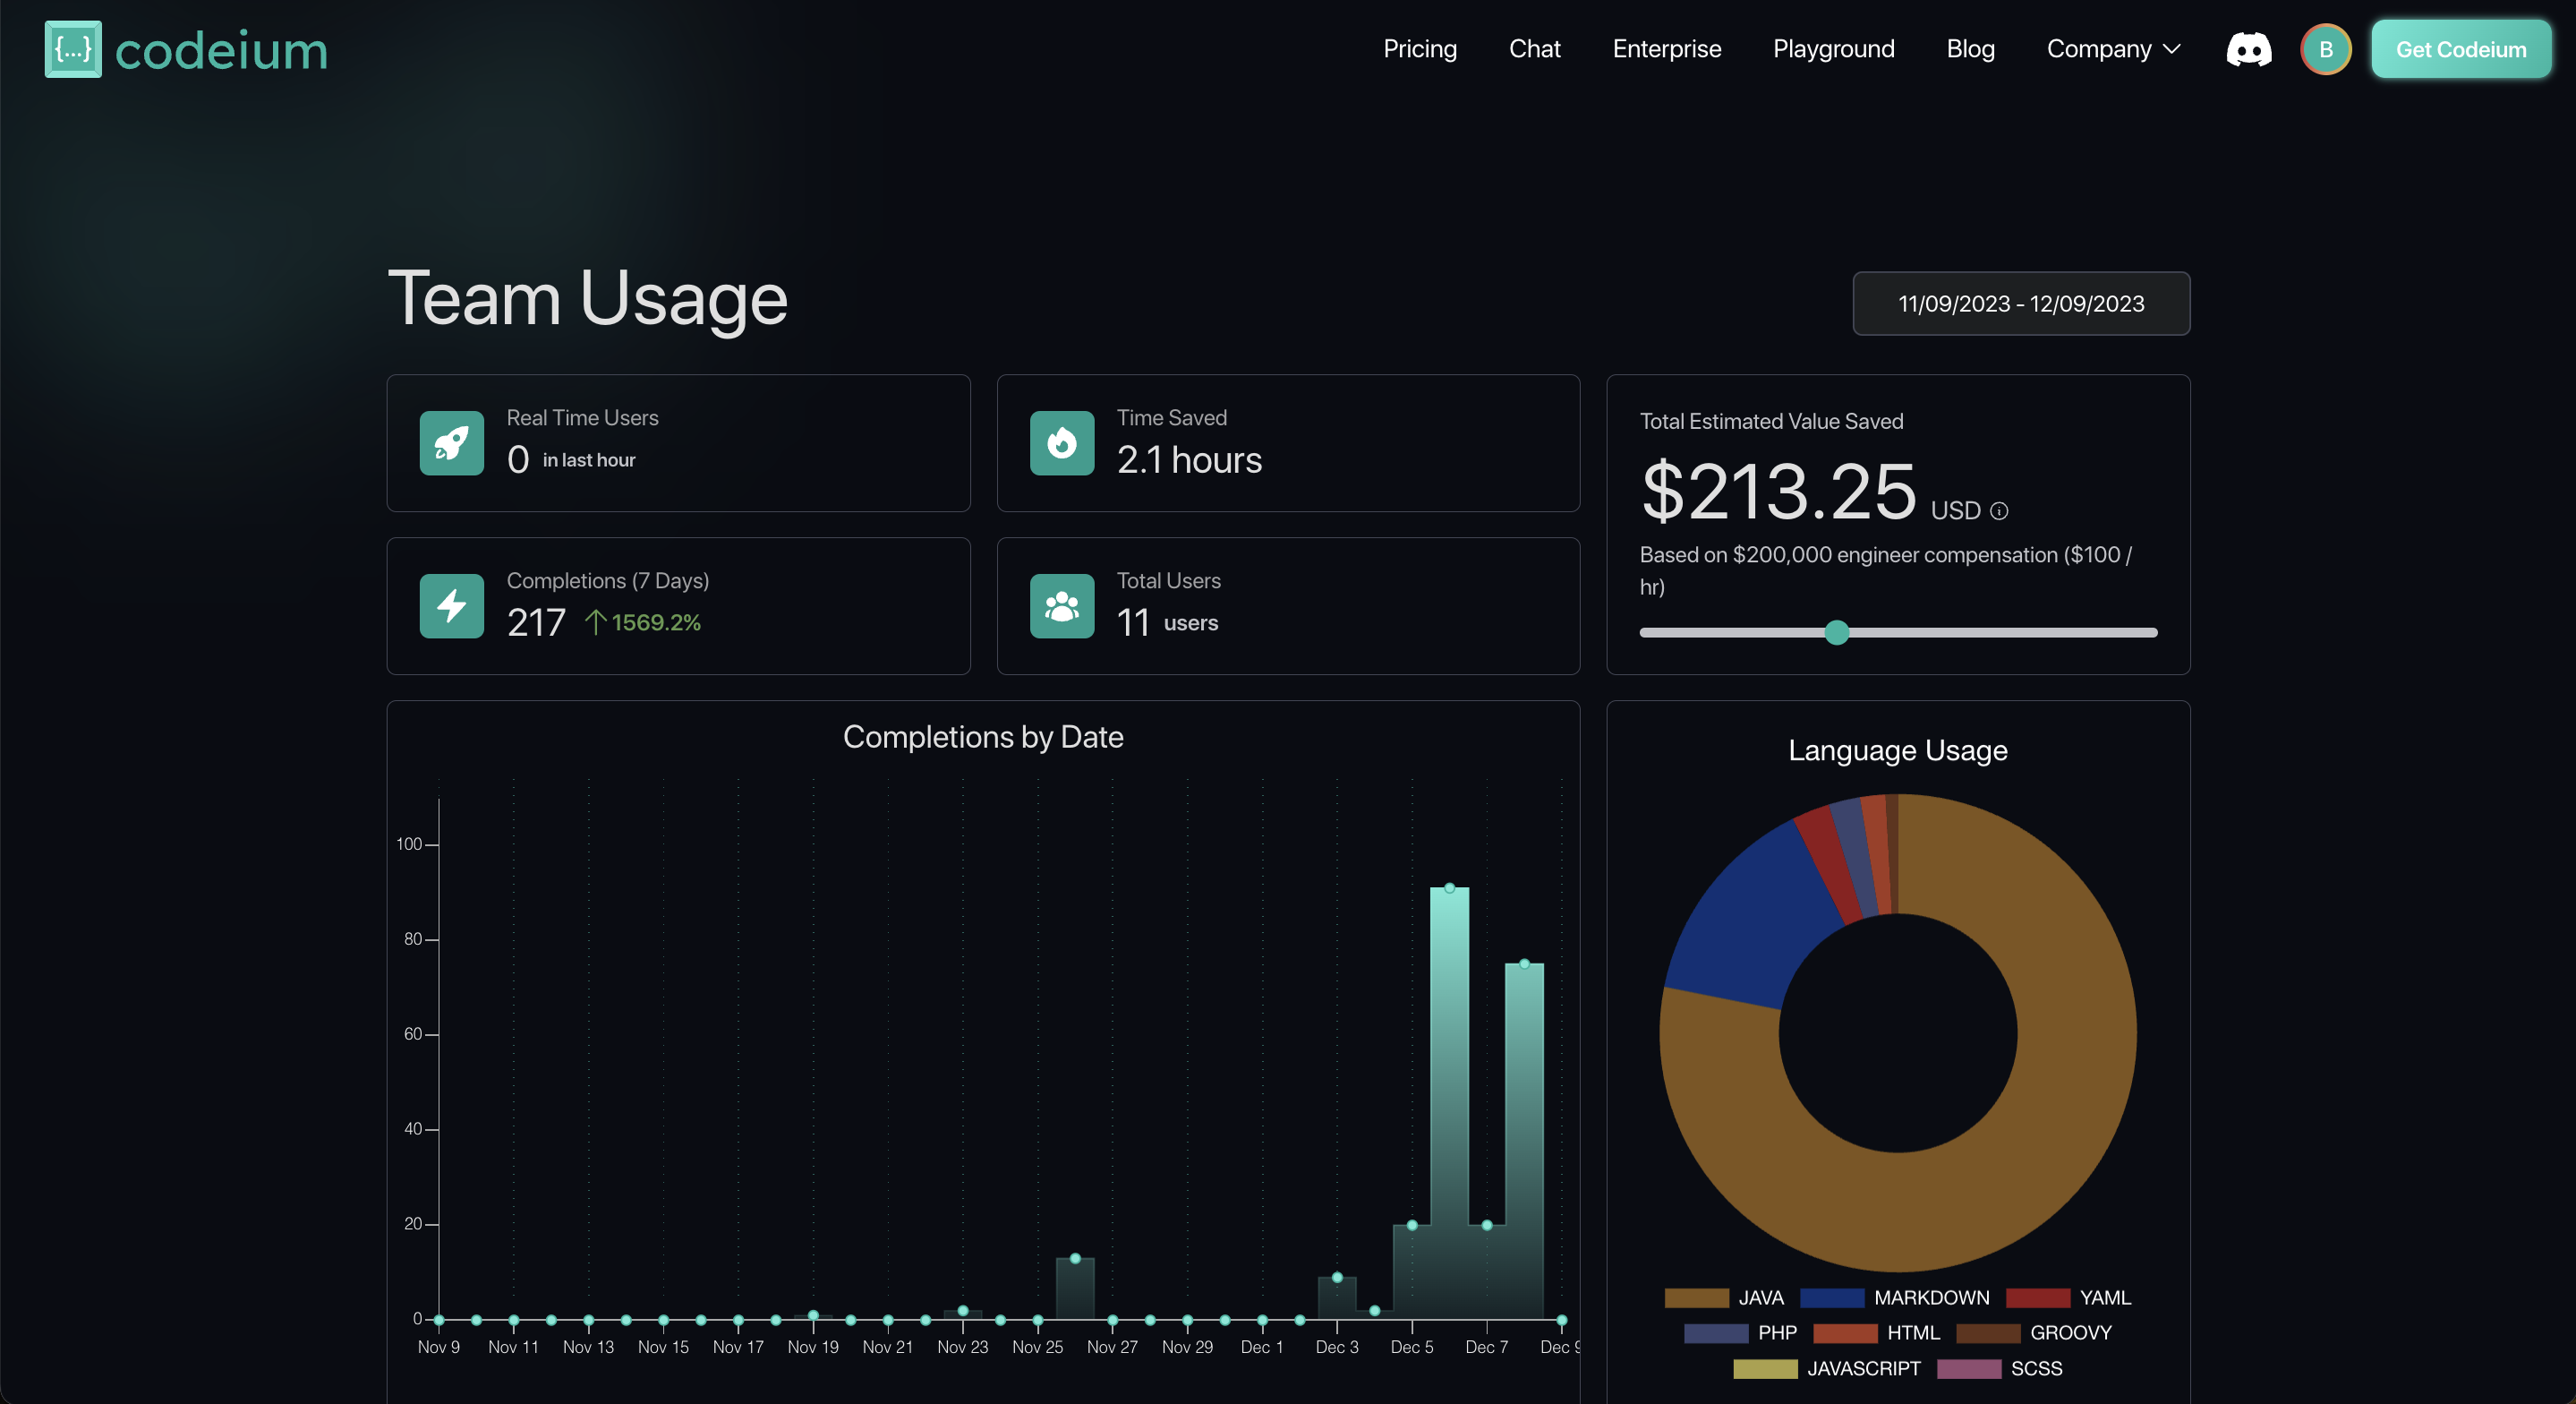Click the Total Users people icon
The width and height of the screenshot is (2576, 1404).
pyautogui.click(x=1062, y=605)
